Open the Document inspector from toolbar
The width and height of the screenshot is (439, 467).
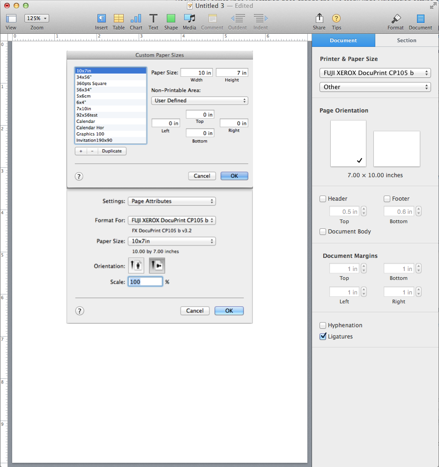(420, 18)
